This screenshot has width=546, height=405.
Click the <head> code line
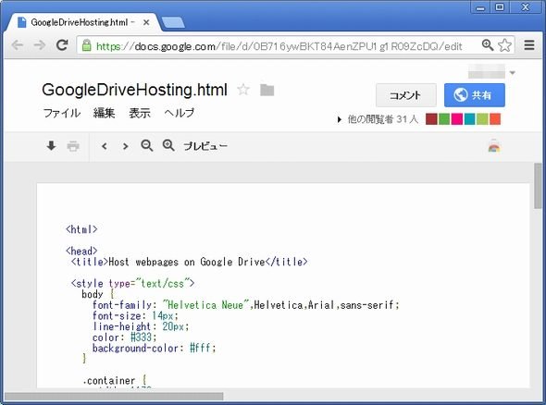tap(81, 252)
